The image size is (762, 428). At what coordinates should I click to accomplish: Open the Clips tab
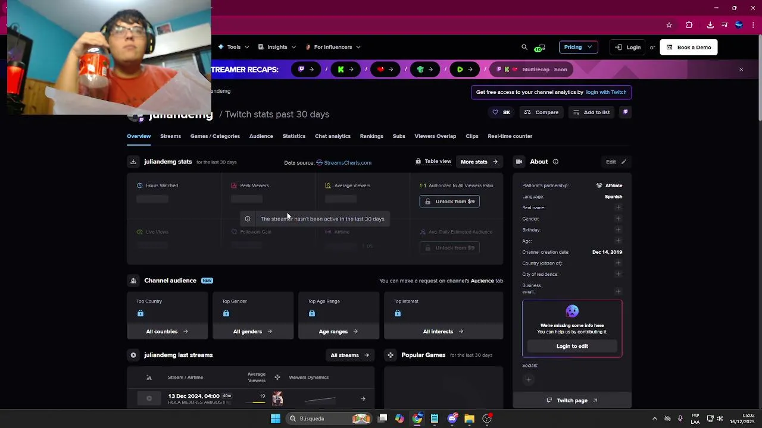click(472, 136)
